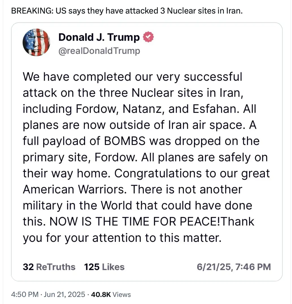
Task: Click the @realDonaldTrump handle
Action: click(99, 51)
